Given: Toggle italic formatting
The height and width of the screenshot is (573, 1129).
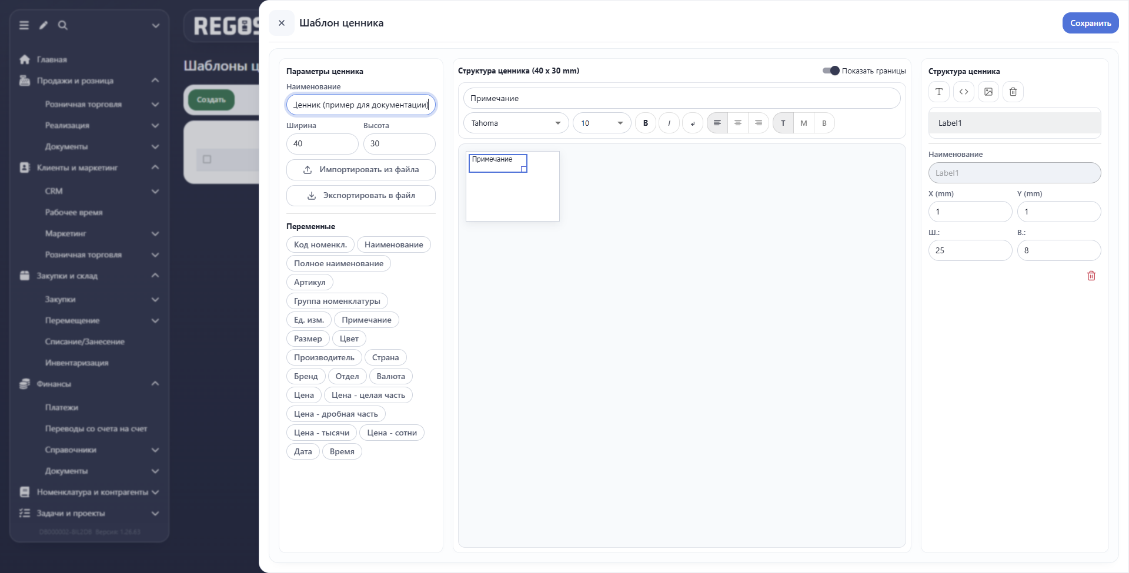Looking at the screenshot, I should point(669,123).
